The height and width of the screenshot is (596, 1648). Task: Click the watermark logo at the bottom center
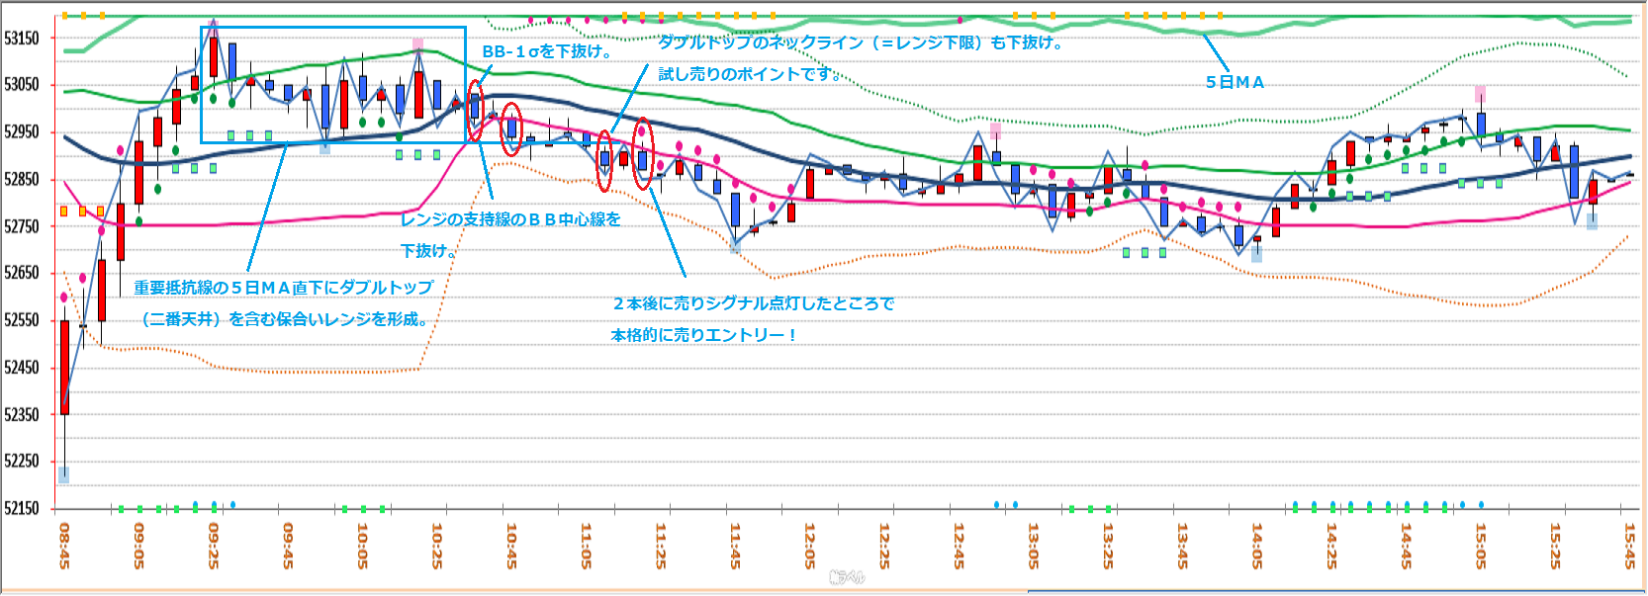point(847,577)
